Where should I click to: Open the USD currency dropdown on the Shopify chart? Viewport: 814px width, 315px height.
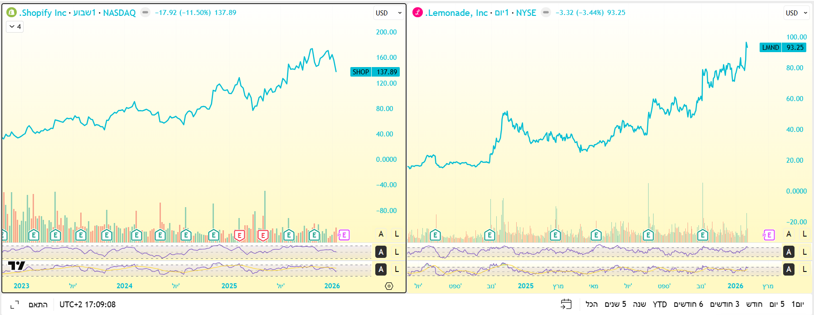point(388,13)
